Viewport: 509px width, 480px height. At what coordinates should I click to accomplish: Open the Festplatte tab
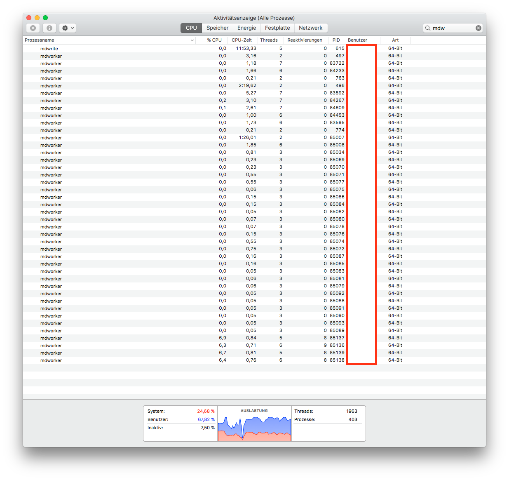(277, 28)
